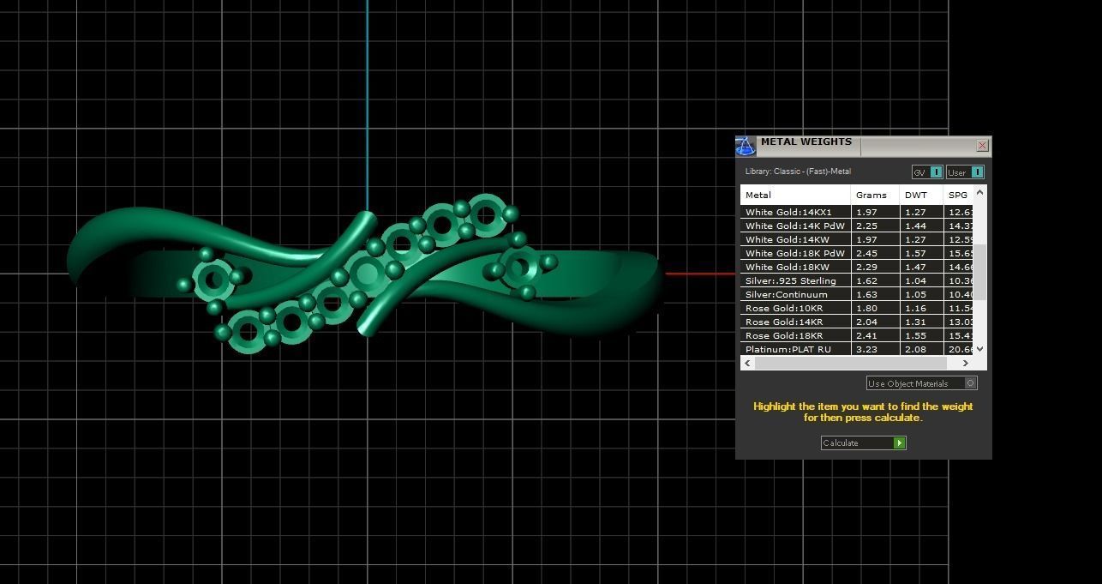Image resolution: width=1102 pixels, height=584 pixels.
Task: Sort by the DWT column header
Action: [x=921, y=195]
